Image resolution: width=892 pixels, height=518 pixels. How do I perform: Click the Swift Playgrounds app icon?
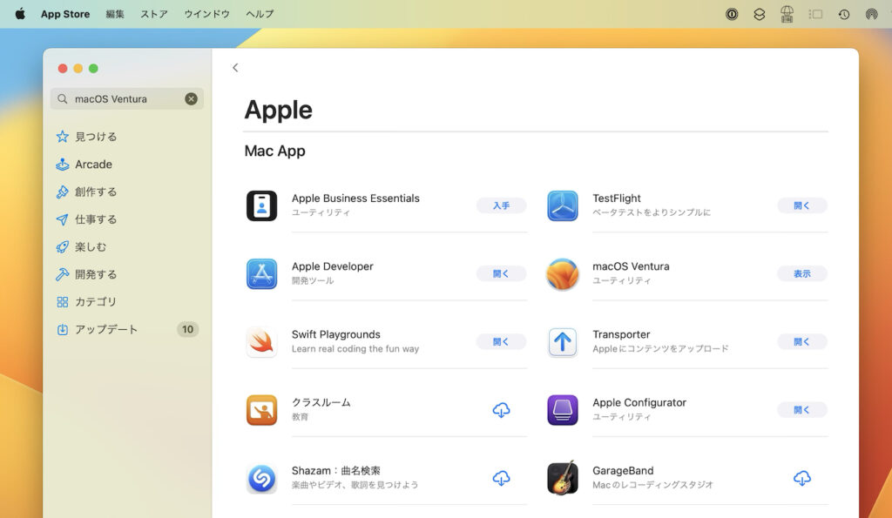(261, 341)
